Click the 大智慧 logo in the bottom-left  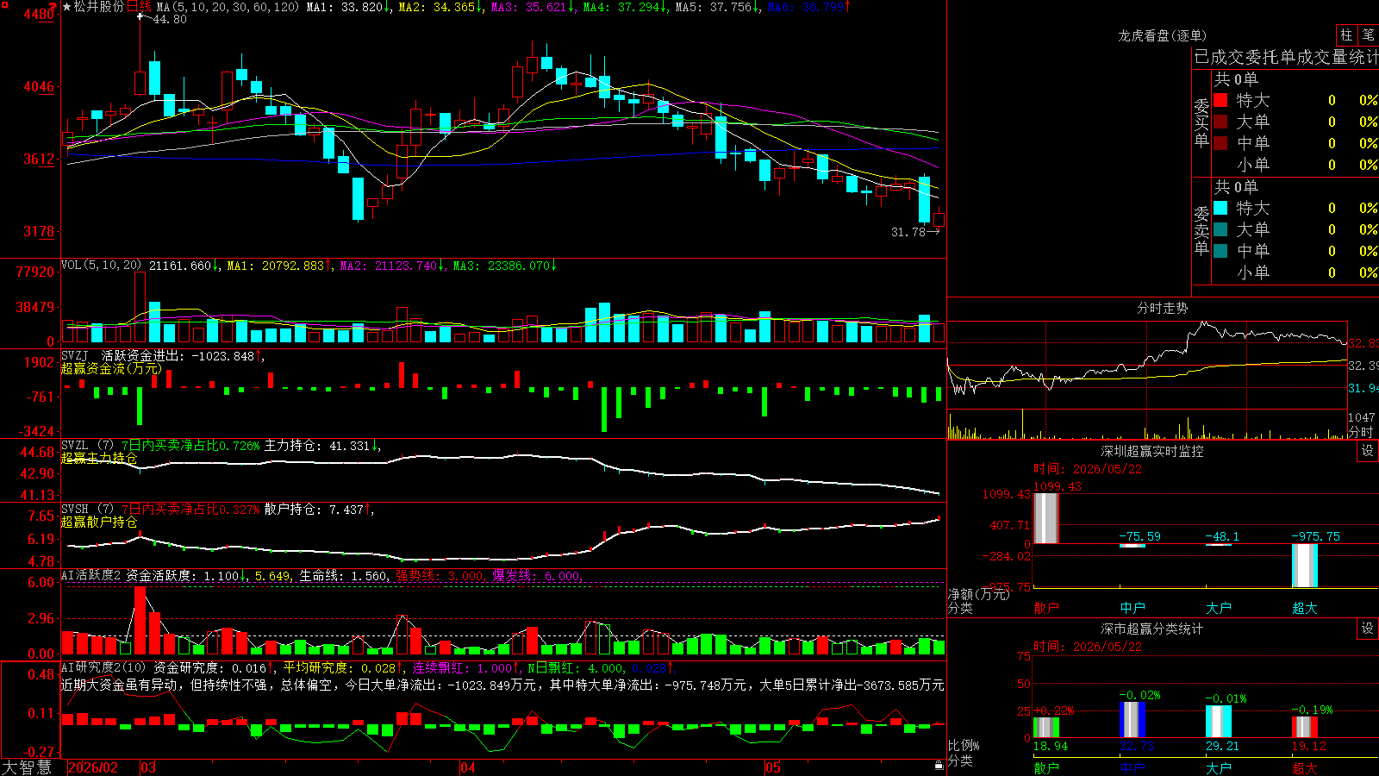(27, 767)
